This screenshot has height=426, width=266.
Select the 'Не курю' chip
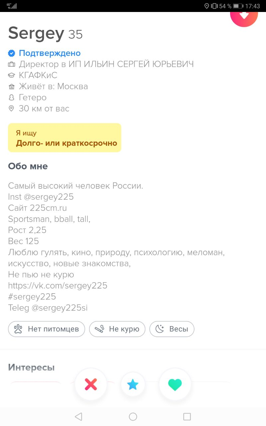[117, 329]
